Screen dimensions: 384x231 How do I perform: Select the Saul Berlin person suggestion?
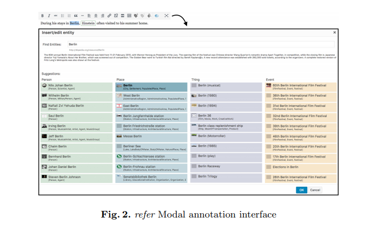point(76,117)
